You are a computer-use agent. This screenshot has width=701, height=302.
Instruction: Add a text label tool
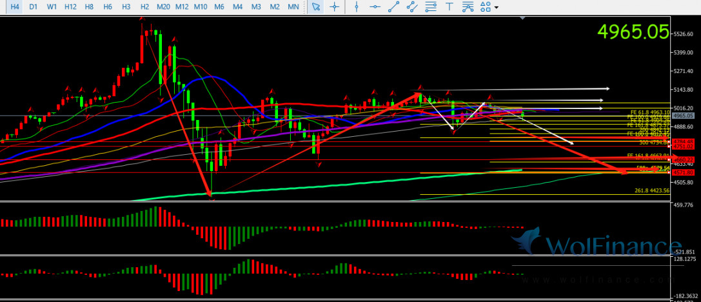(450, 6)
